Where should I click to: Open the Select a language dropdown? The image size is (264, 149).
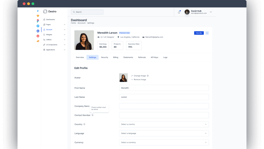(164, 133)
